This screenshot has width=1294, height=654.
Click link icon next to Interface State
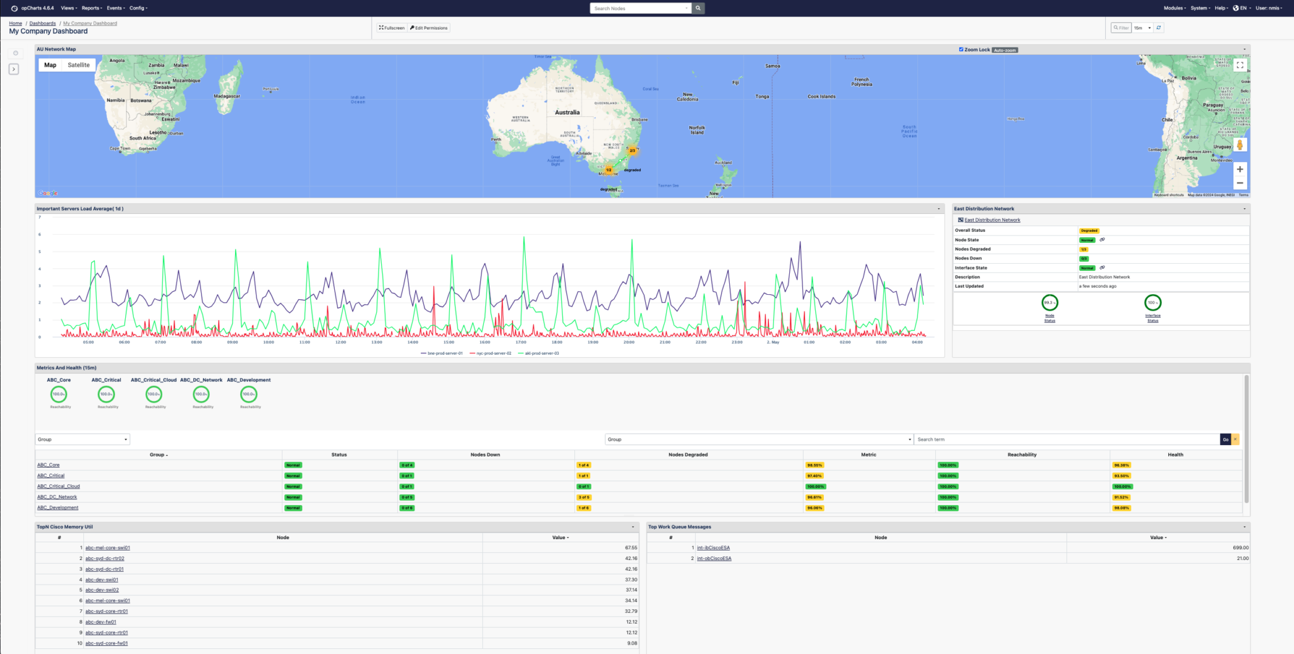tap(1102, 268)
